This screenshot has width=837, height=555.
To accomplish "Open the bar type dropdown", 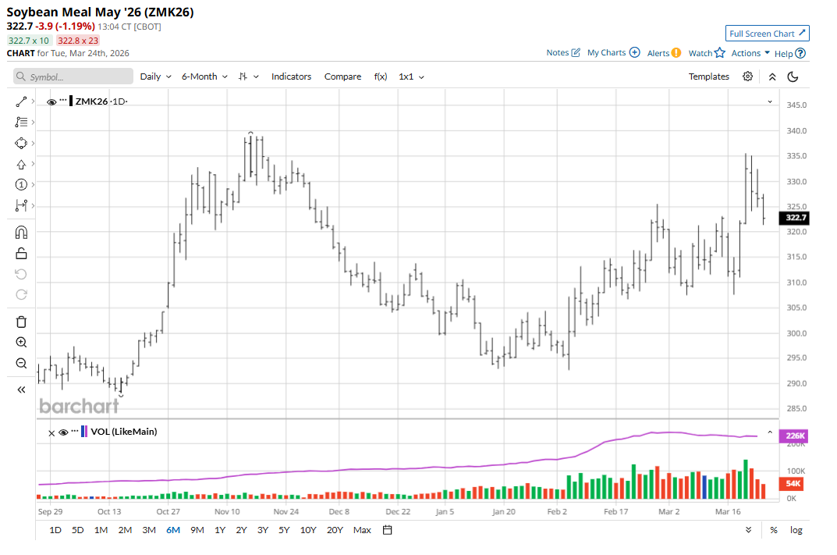I will coord(249,77).
